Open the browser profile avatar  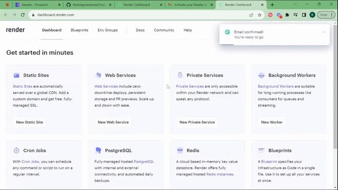coord(312,15)
